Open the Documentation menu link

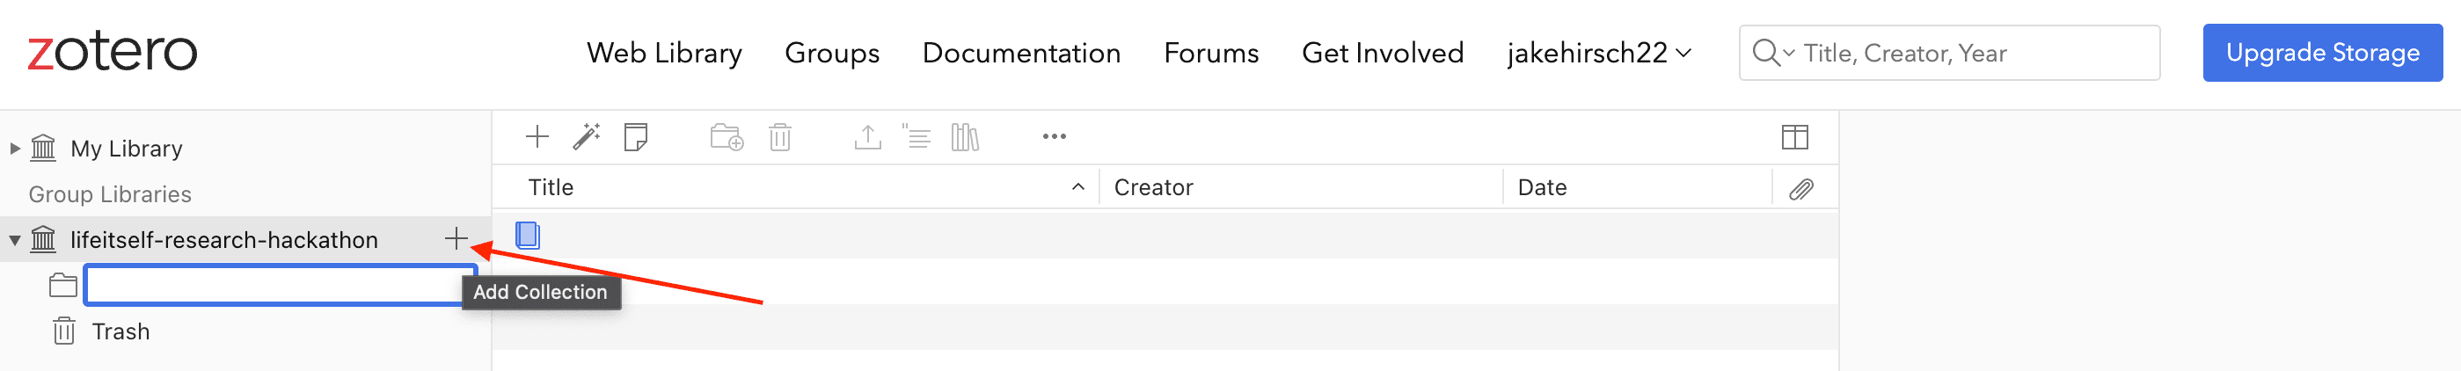1020,53
